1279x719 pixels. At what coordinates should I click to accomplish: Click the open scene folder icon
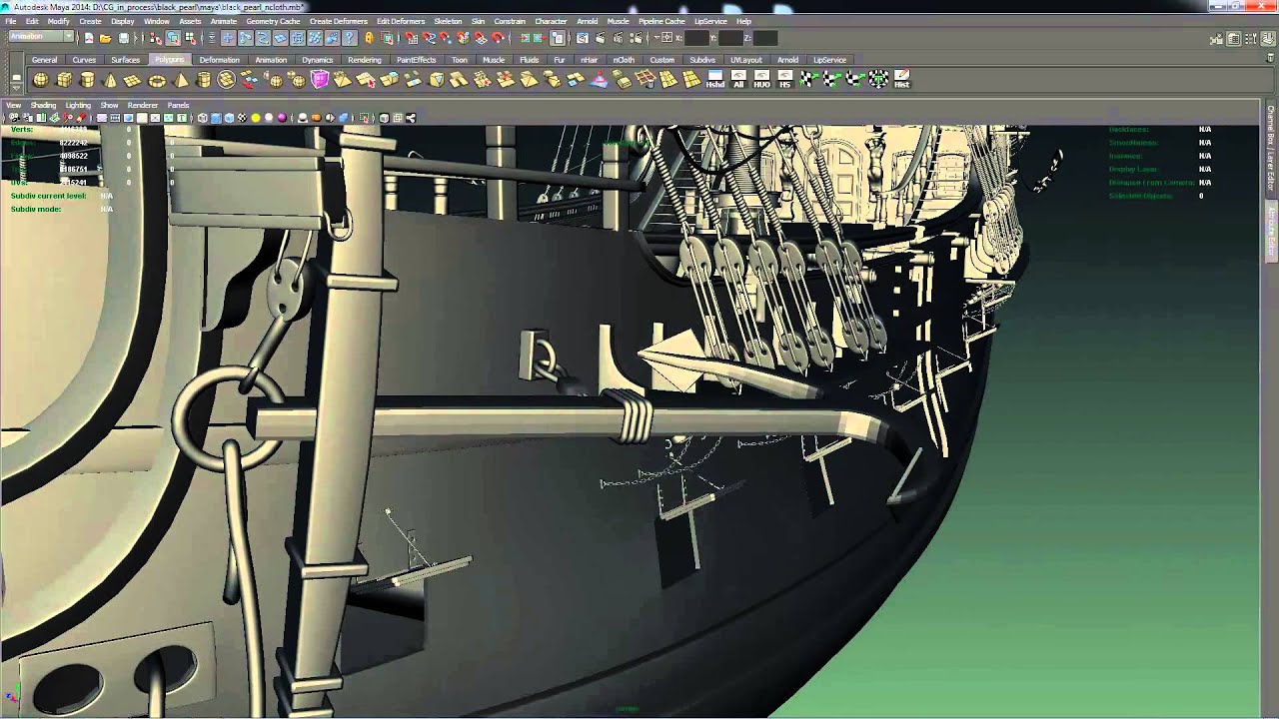105,38
